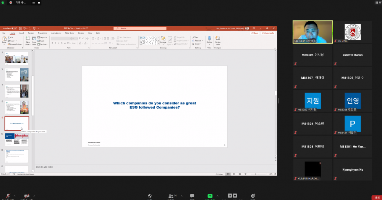Switch to Reading view in status bar
Screen dimensions: 382x200
tap(240, 174)
